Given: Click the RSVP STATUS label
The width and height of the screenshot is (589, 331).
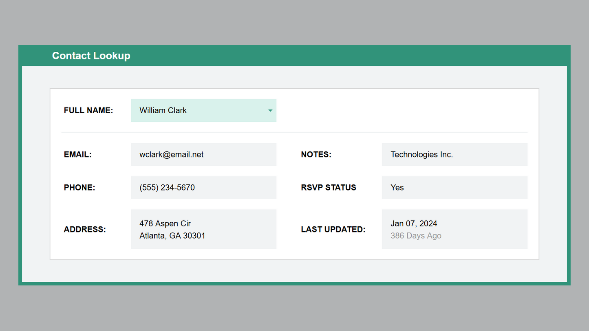Looking at the screenshot, I should (x=329, y=187).
